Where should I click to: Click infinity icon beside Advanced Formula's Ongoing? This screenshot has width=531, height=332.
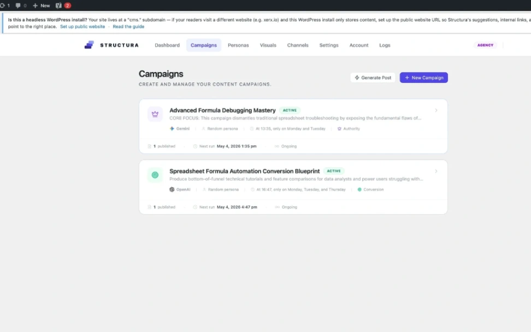click(277, 146)
